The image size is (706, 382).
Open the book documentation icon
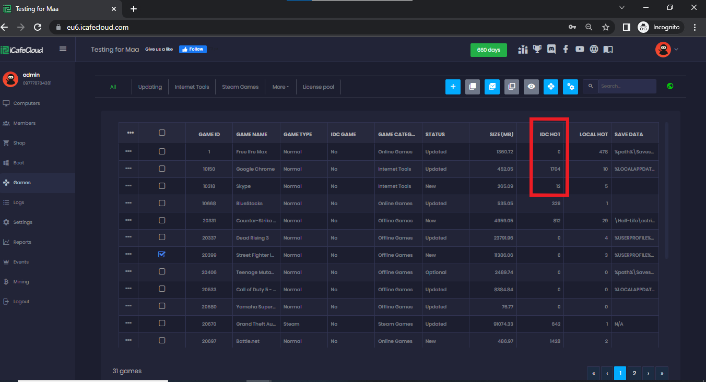(x=608, y=49)
